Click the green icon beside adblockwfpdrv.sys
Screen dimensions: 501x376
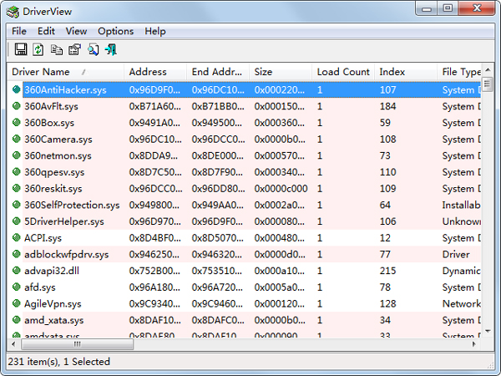tap(17, 254)
